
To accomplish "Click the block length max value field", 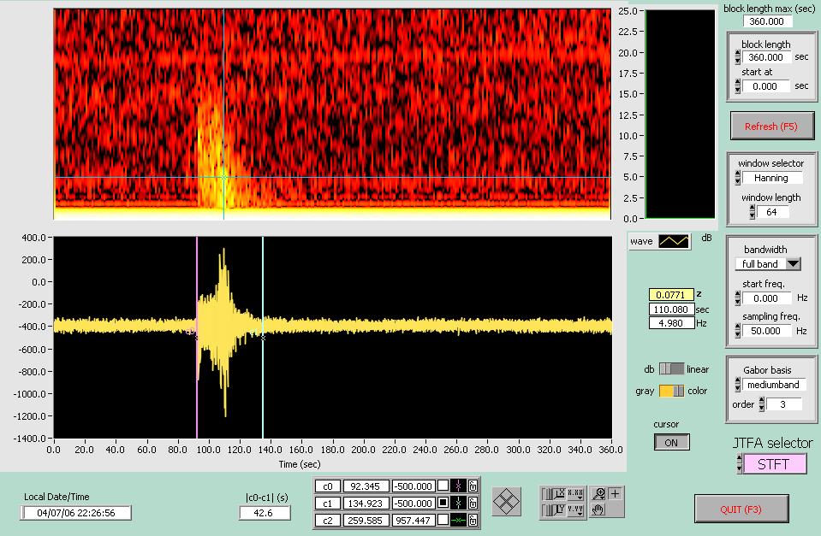I will click(767, 21).
